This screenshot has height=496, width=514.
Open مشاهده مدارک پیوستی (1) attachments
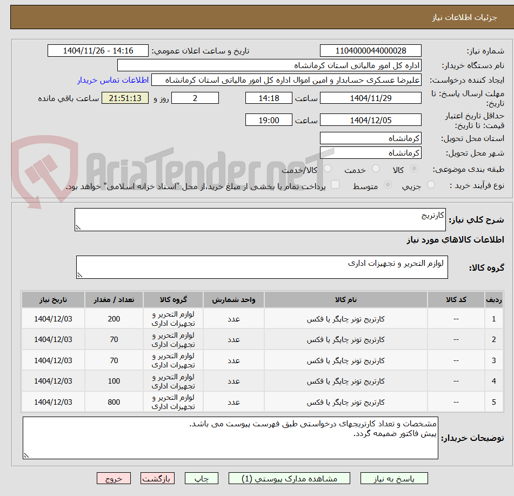[289, 478]
